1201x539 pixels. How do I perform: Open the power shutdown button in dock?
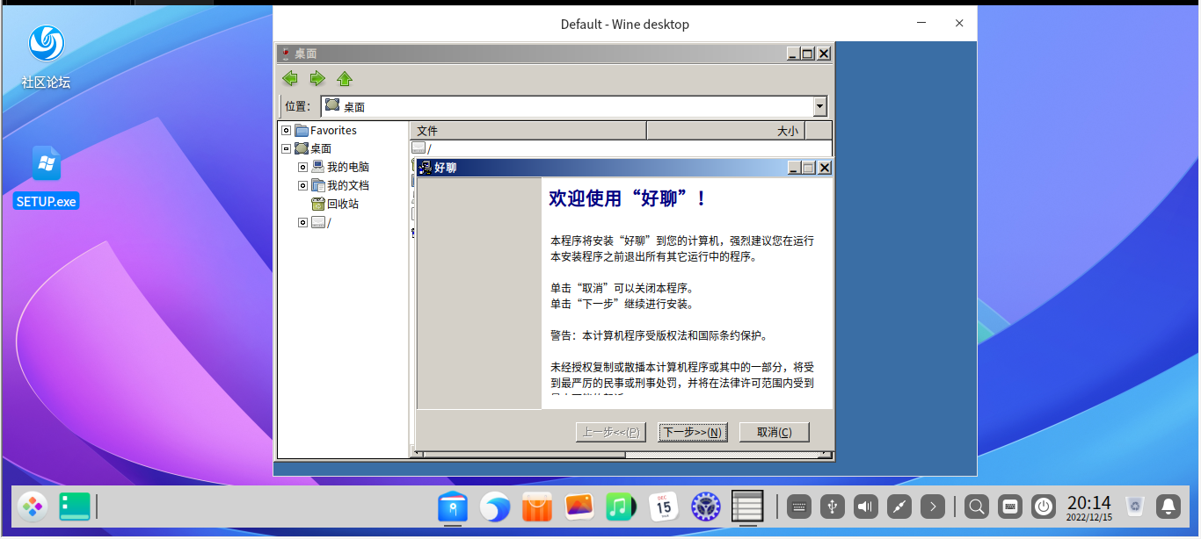click(x=1044, y=507)
